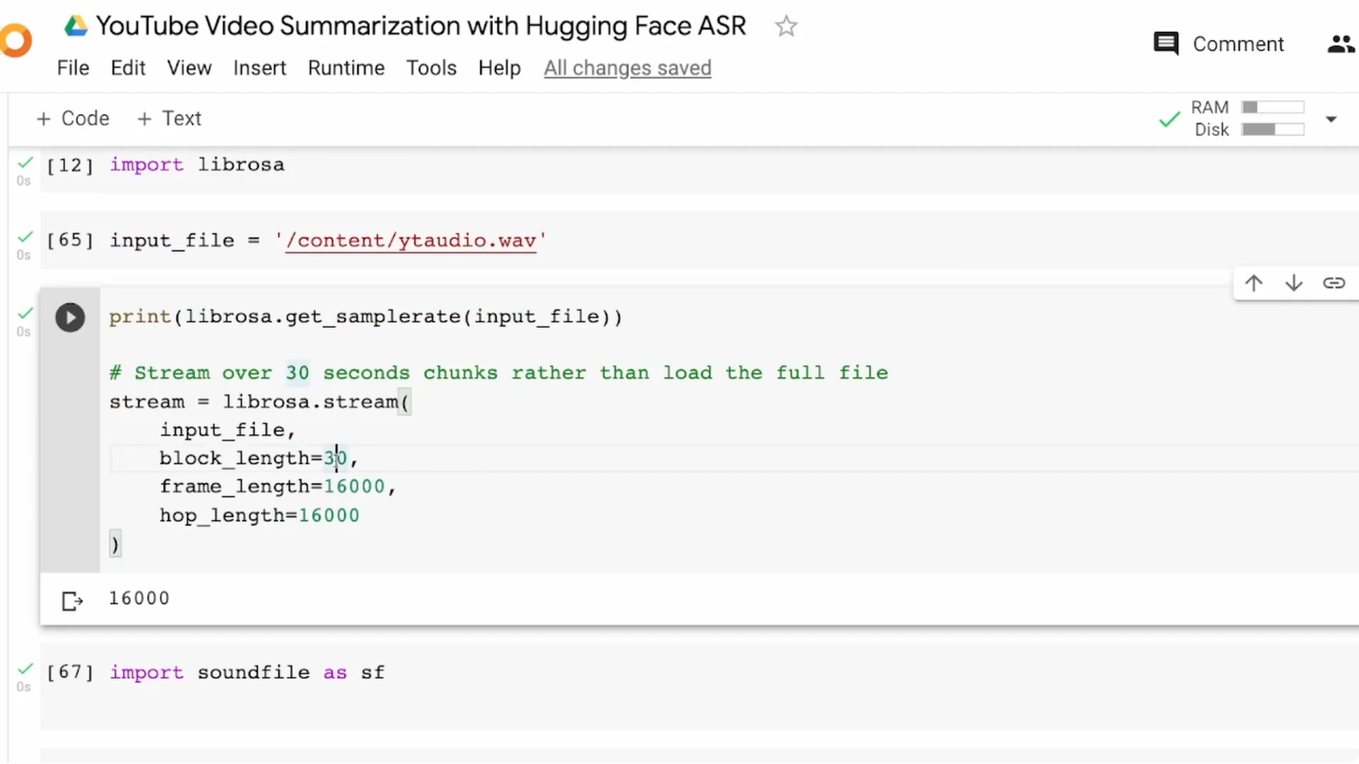Copy a link to the selected cell

(1334, 282)
